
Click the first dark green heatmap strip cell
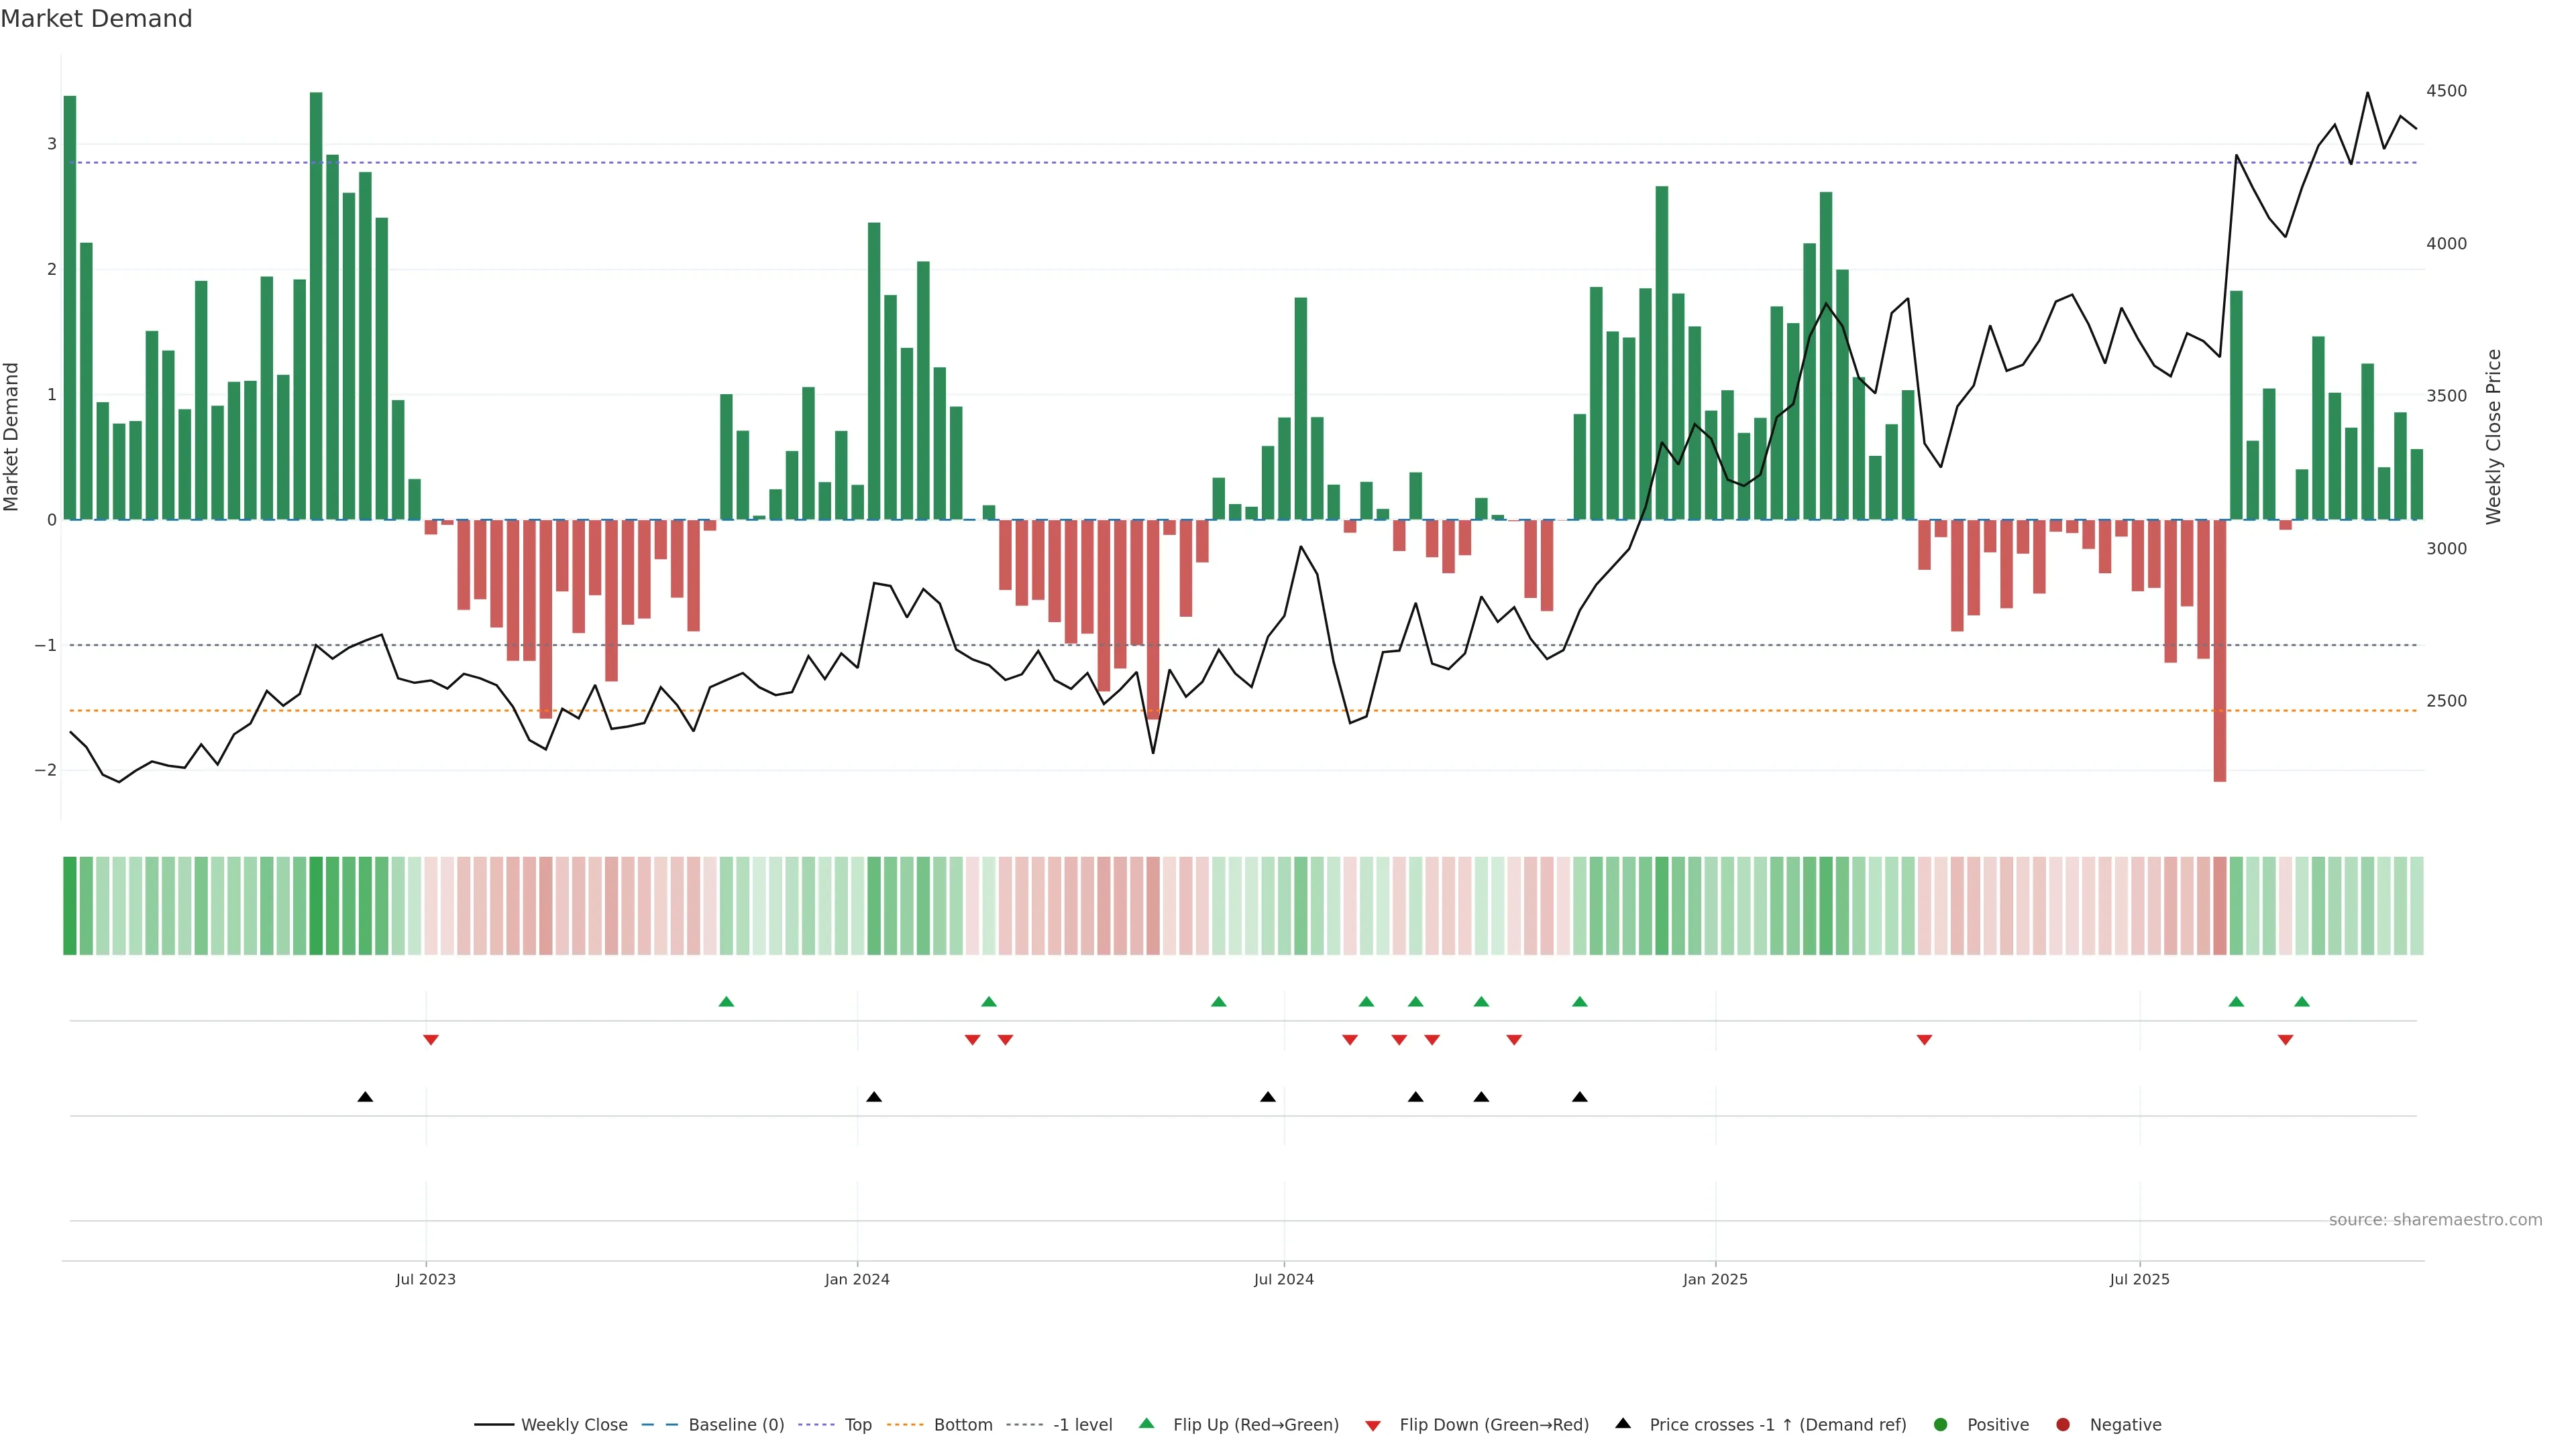pos(70,906)
